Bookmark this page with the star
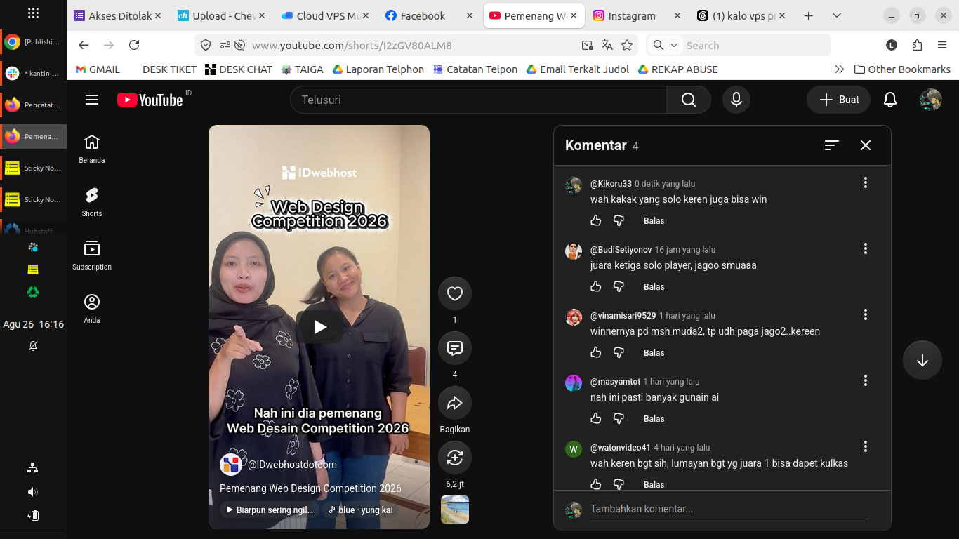This screenshot has width=959, height=539. [x=627, y=45]
